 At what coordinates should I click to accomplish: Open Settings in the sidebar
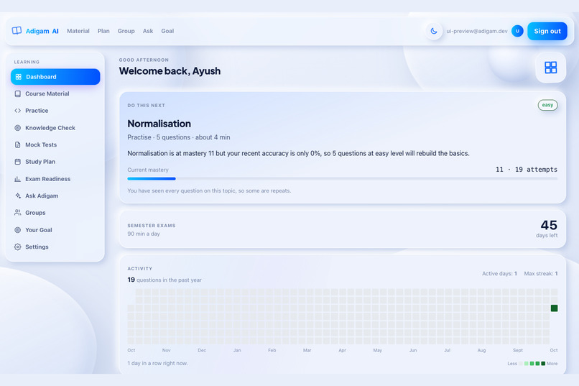(x=55, y=247)
